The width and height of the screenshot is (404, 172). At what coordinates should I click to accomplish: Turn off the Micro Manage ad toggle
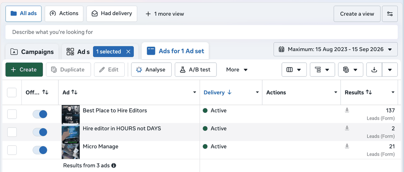pos(40,150)
